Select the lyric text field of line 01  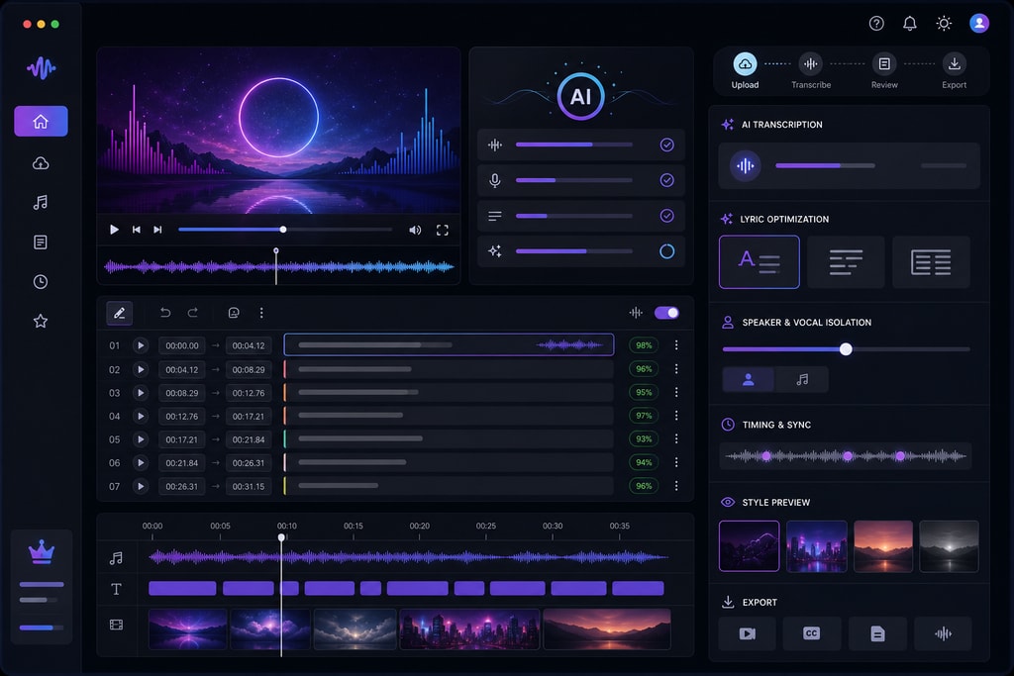click(x=449, y=345)
